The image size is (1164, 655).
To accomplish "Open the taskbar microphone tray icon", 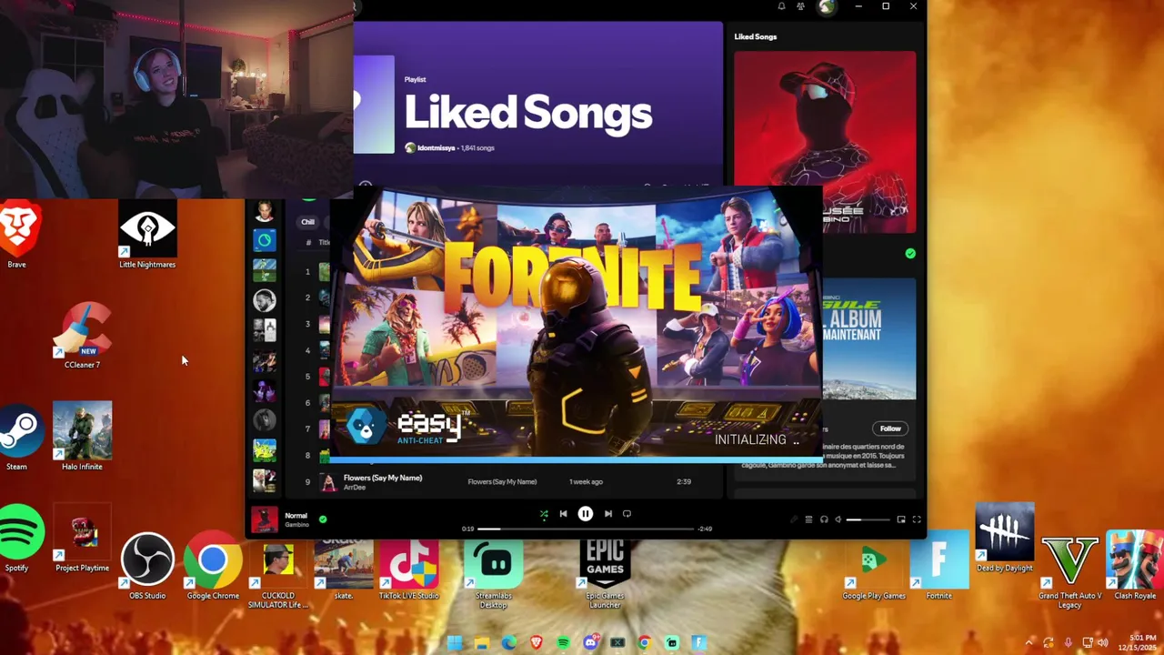I will [1069, 642].
